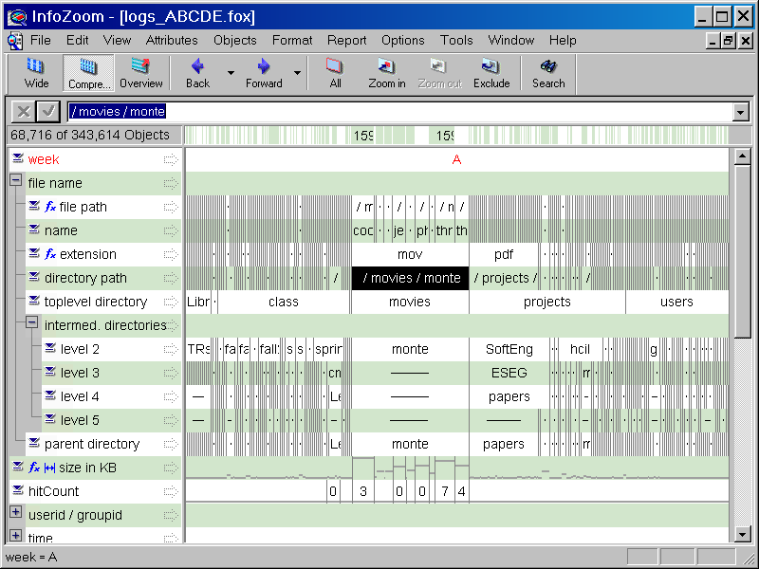
Task: Confirm the edit with the checkmark button
Action: [48, 112]
